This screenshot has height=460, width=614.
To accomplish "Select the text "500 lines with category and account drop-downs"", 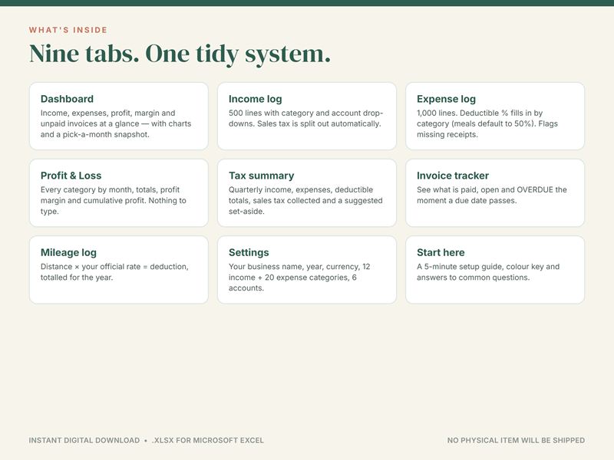I will [x=305, y=118].
